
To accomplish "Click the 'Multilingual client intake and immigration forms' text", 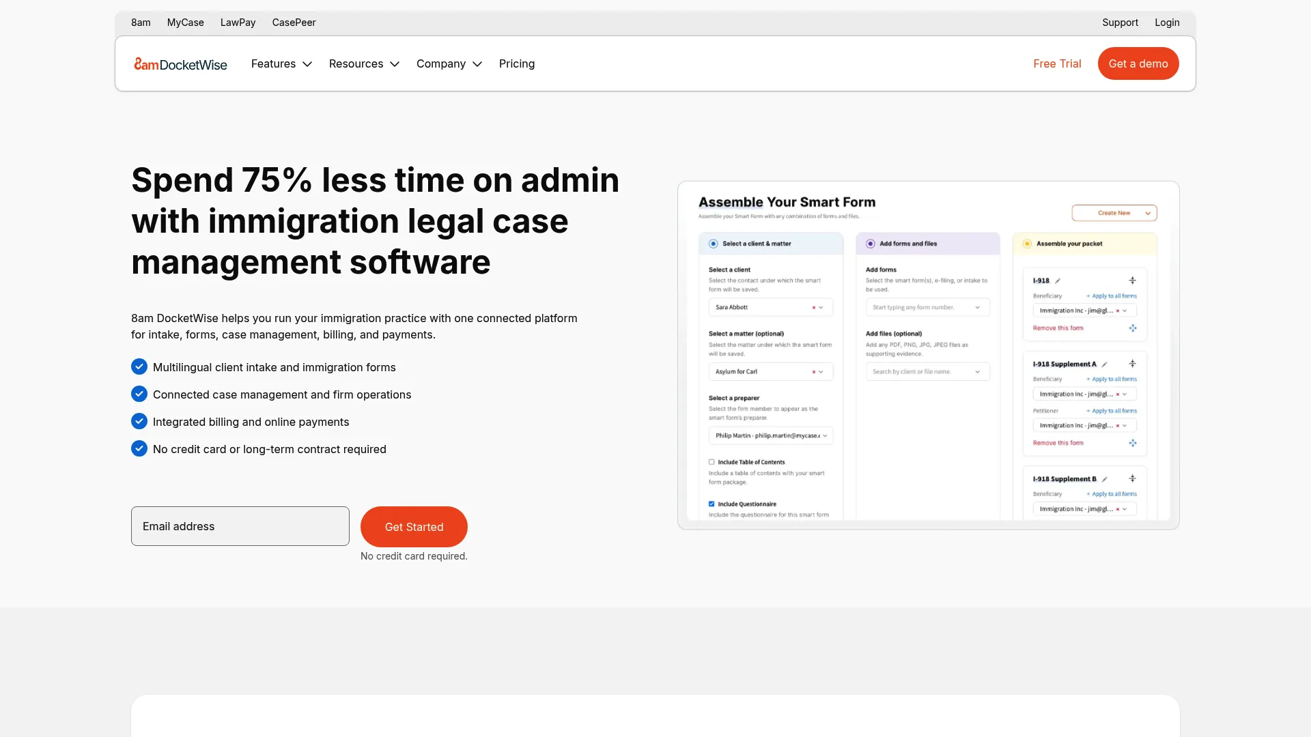I will point(274,367).
